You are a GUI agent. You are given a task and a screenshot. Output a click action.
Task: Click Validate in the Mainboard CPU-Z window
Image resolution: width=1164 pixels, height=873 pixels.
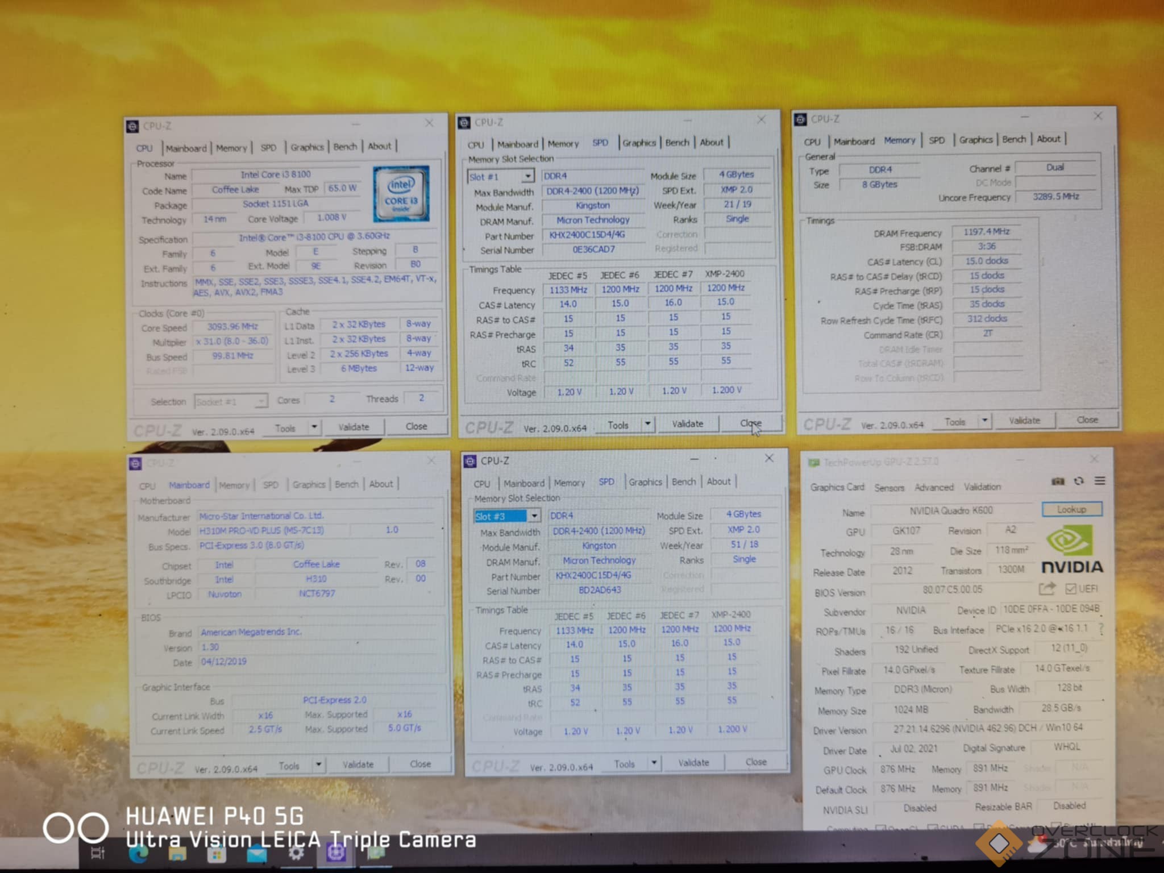coord(358,764)
